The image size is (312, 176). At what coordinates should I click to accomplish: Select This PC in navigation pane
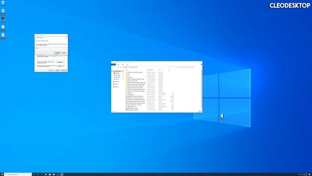[116, 84]
